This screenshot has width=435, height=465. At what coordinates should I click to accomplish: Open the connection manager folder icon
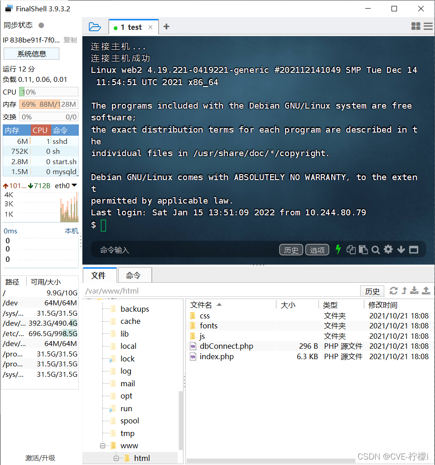coord(95,27)
